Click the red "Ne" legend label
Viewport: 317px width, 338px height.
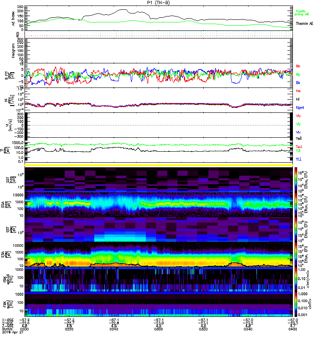tap(298, 91)
